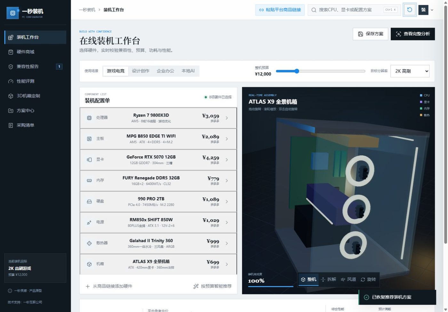Click the info icon beside 一秒灵感
The height and width of the screenshot is (312, 448).
coord(10,291)
